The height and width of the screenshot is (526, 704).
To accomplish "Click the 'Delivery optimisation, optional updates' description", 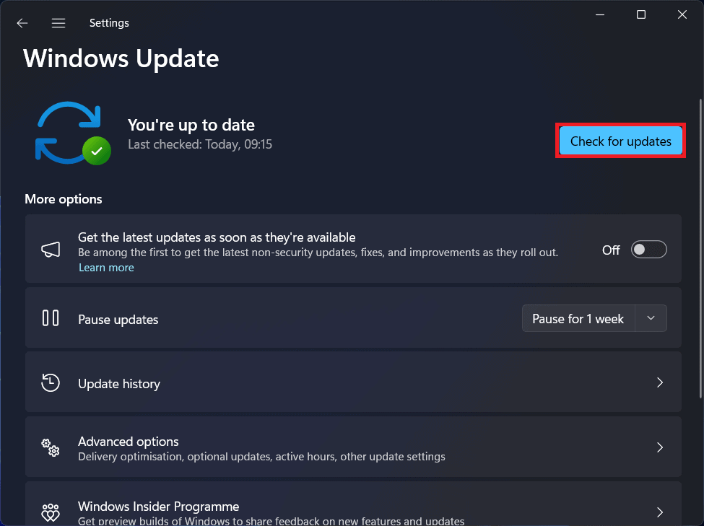I will (262, 457).
